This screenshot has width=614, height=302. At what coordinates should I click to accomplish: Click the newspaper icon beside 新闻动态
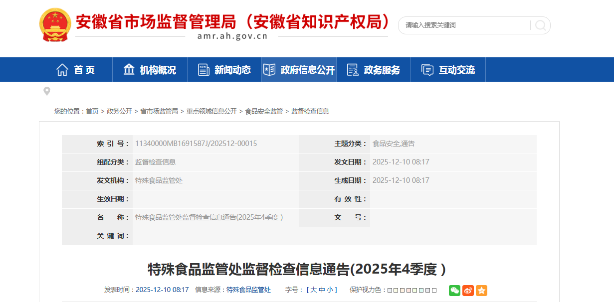pos(204,70)
